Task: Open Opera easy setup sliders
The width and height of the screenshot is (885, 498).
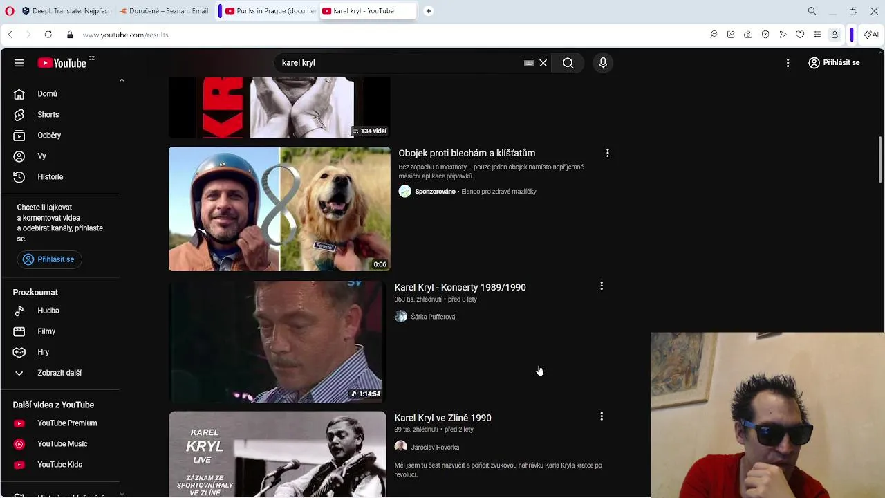Action: pos(817,35)
